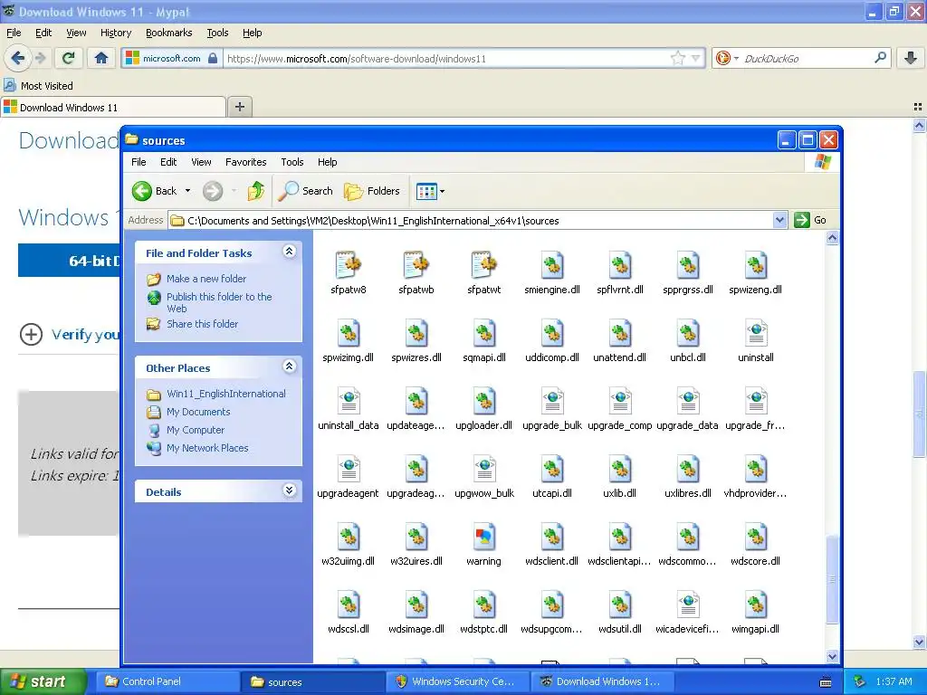This screenshot has height=695, width=927.
Task: Click the browser Home icon
Action: point(101,58)
